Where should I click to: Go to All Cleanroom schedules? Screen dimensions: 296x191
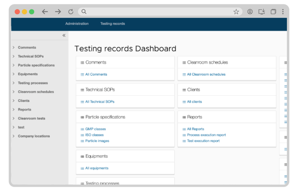coord(206,74)
